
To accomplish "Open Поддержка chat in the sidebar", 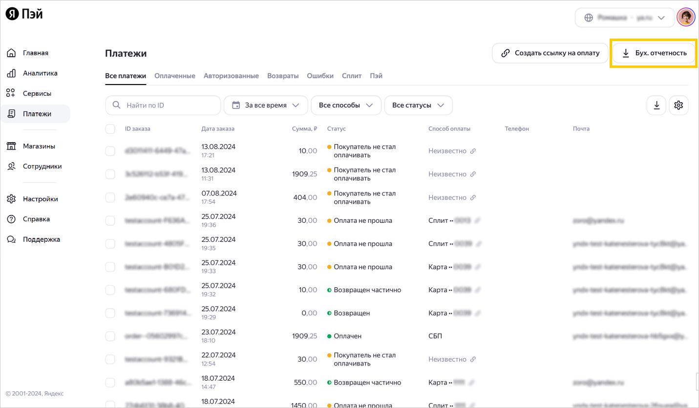I will (41, 239).
